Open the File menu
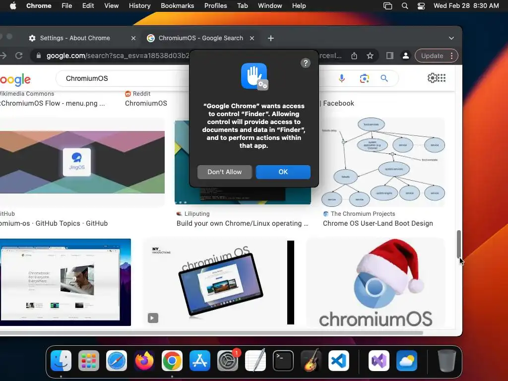The width and height of the screenshot is (508, 381). [67, 6]
